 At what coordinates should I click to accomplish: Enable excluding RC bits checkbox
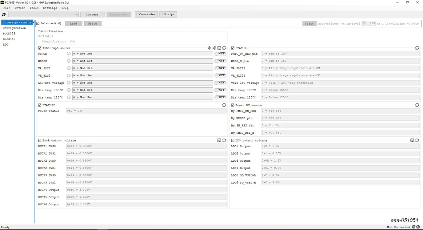(386, 23)
